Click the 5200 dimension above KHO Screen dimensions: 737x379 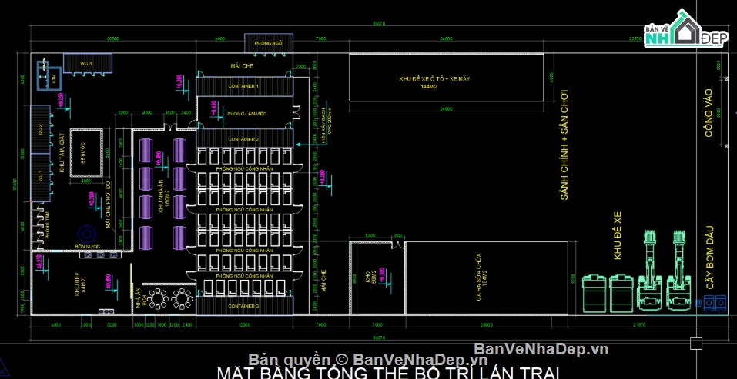pos(370,235)
